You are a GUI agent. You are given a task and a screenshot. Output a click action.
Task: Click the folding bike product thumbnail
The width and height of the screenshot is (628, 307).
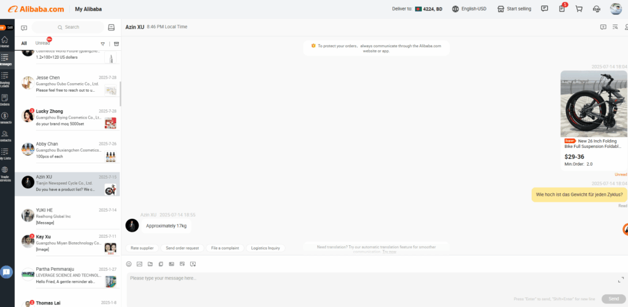pos(594,104)
